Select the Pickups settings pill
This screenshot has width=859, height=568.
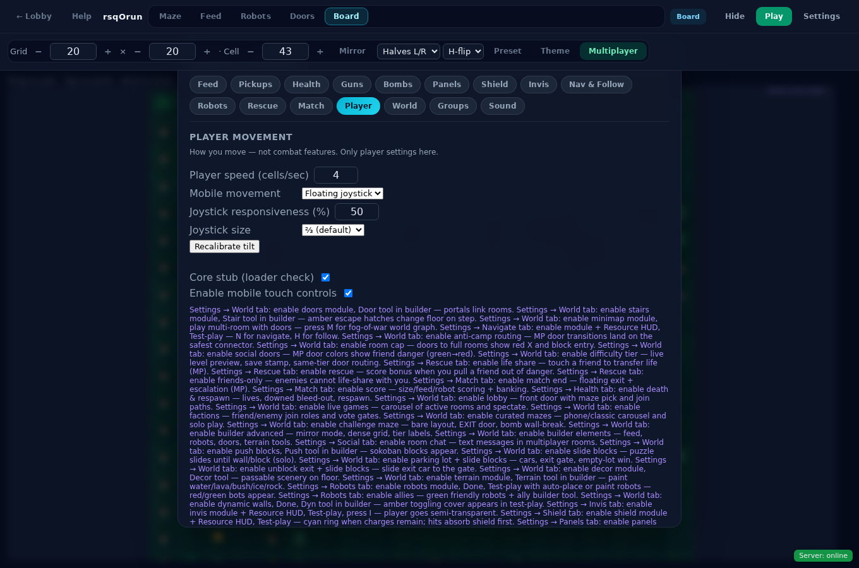coord(255,85)
